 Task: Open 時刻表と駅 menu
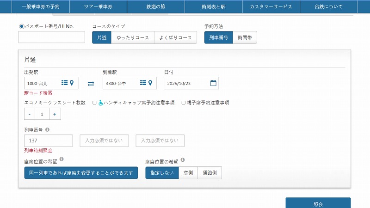214,6
